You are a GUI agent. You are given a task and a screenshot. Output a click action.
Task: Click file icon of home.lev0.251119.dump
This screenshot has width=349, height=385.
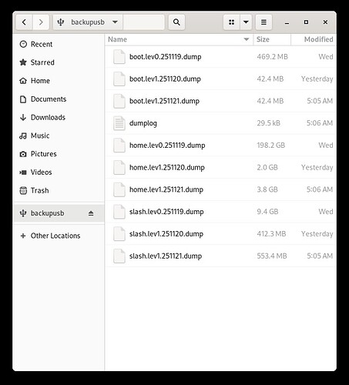119,146
